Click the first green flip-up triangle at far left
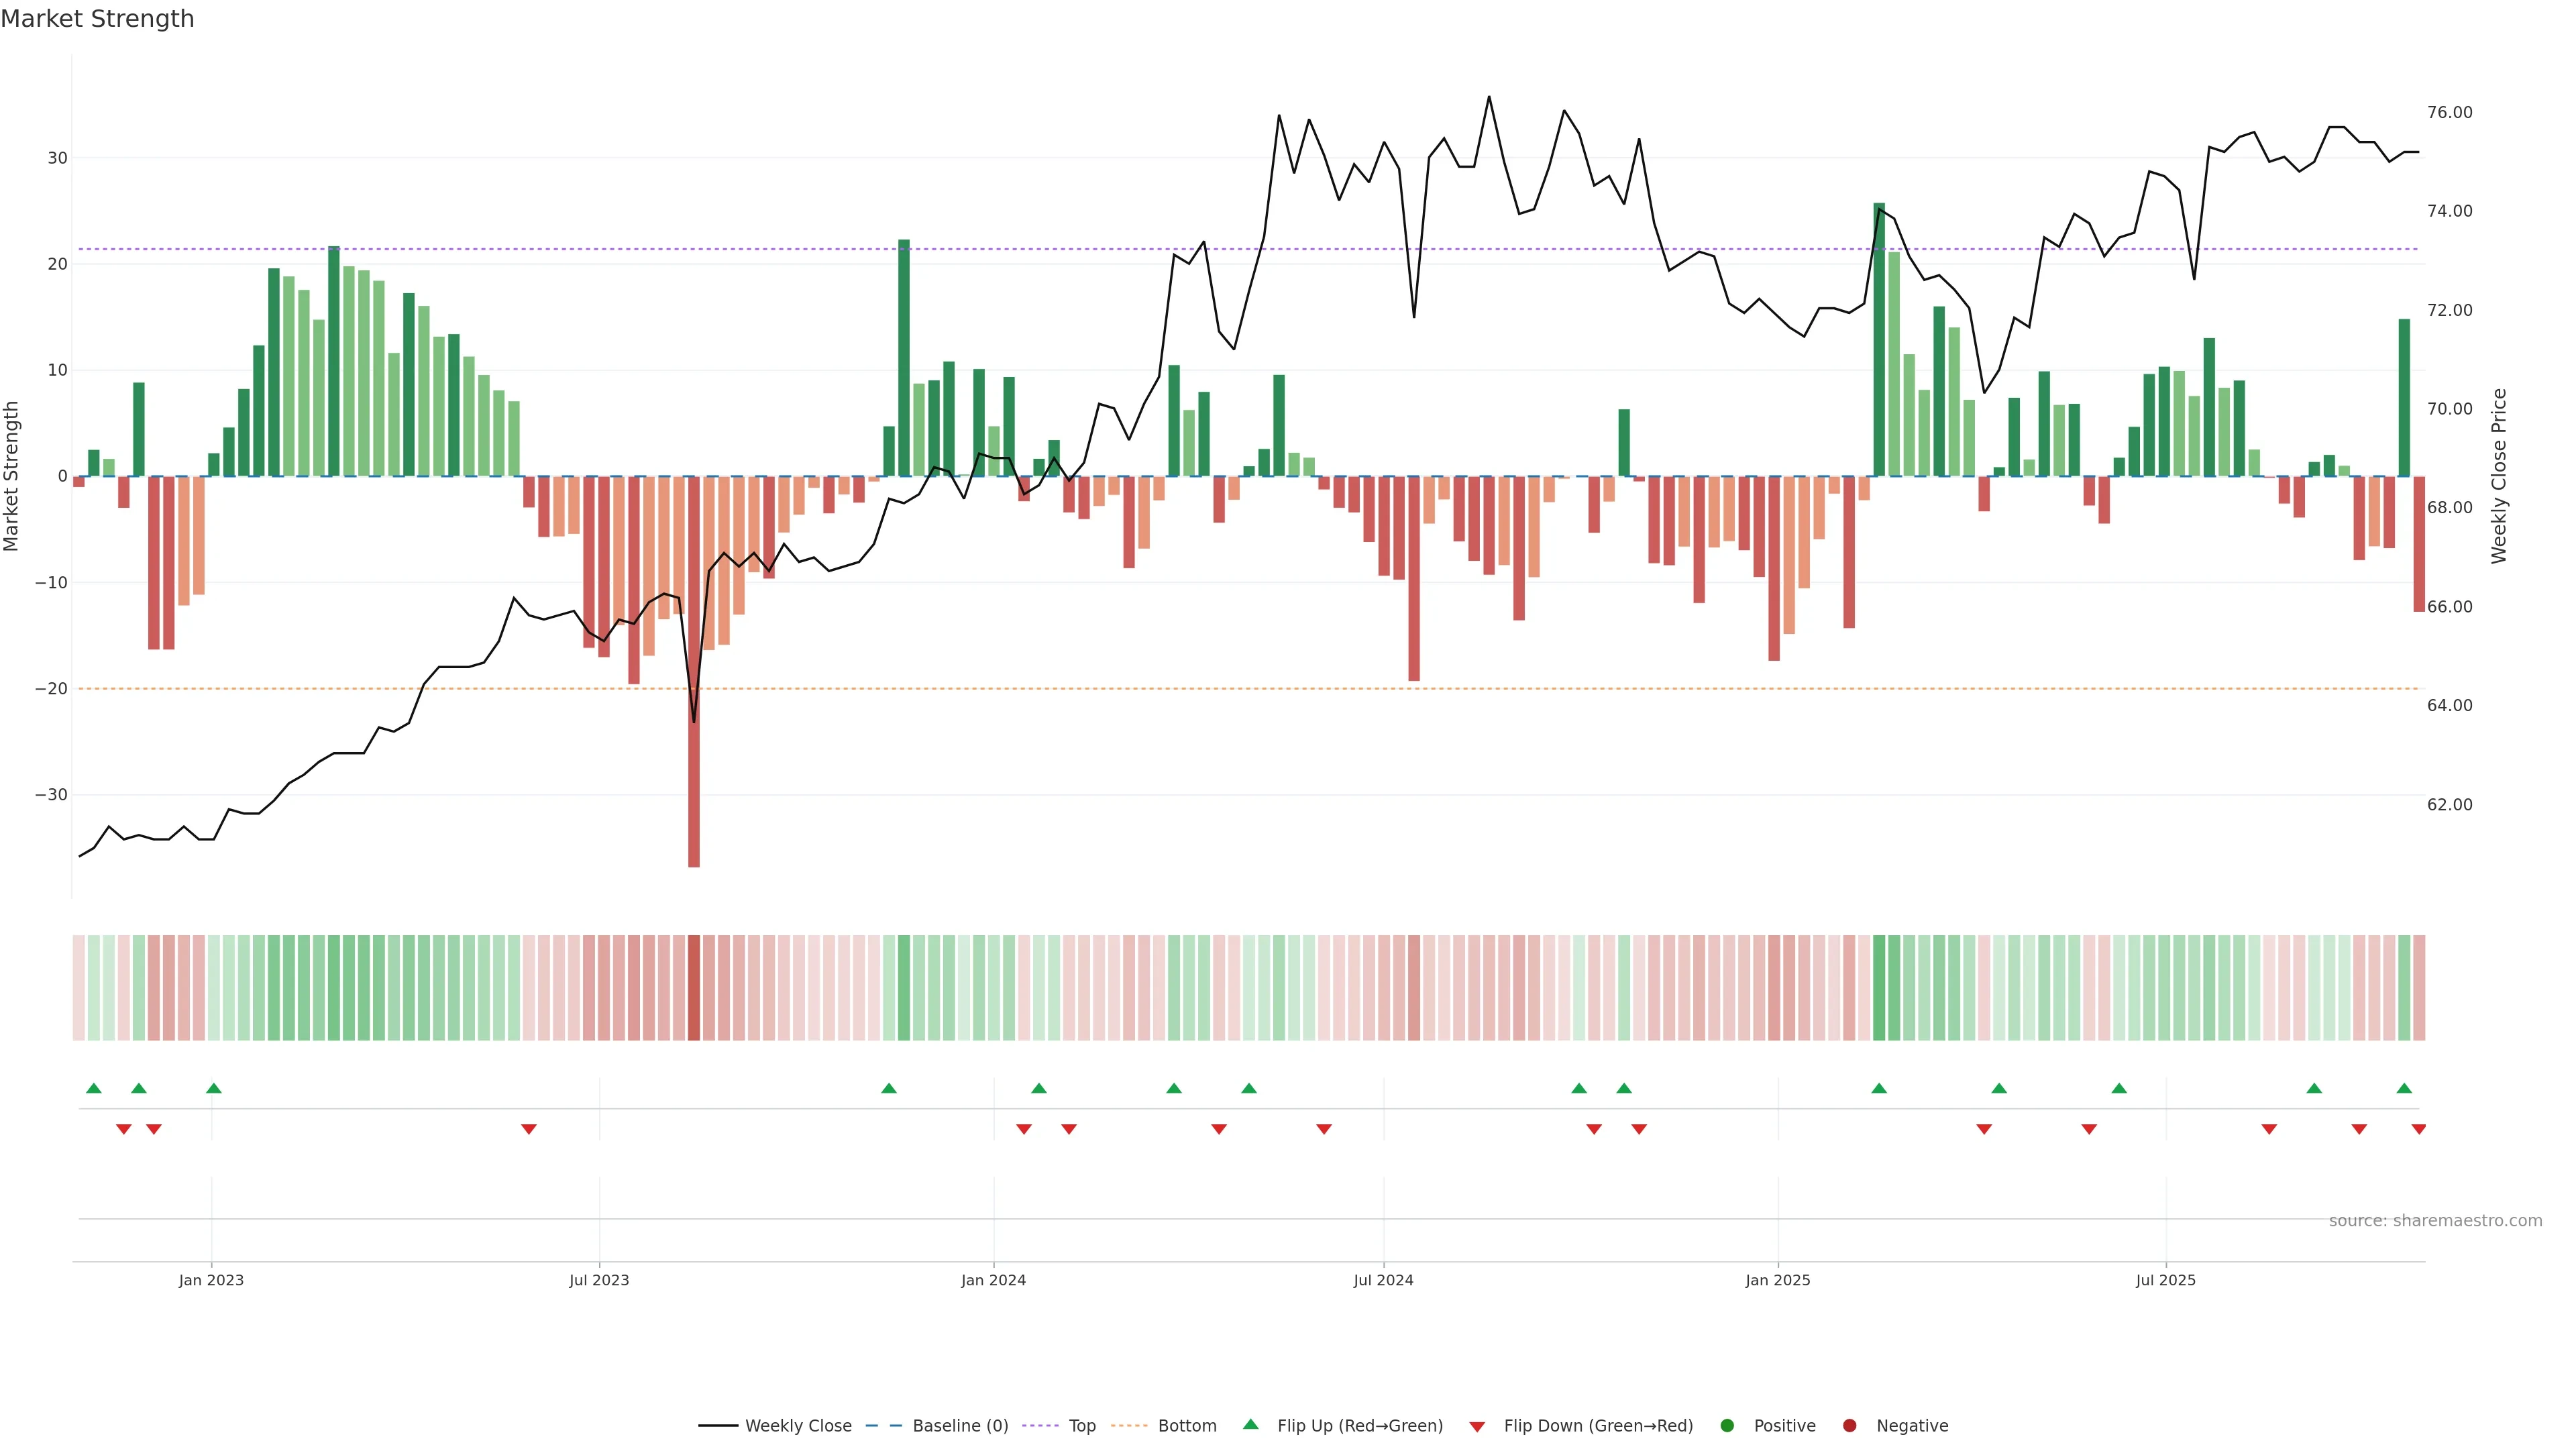 click(94, 1088)
